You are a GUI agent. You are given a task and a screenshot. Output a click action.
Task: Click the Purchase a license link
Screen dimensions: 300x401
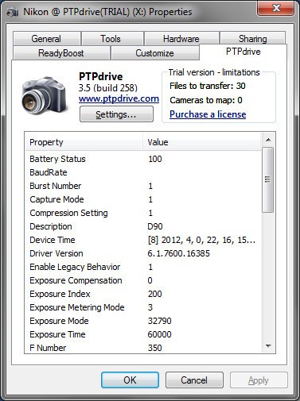tap(208, 114)
